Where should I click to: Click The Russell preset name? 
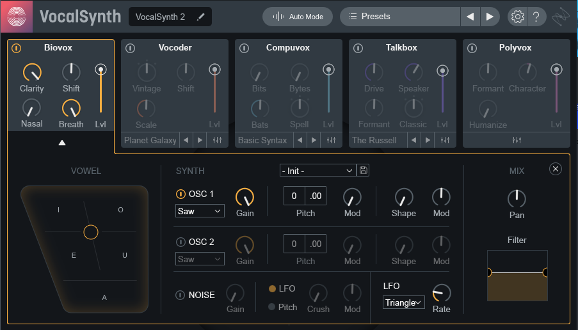374,140
